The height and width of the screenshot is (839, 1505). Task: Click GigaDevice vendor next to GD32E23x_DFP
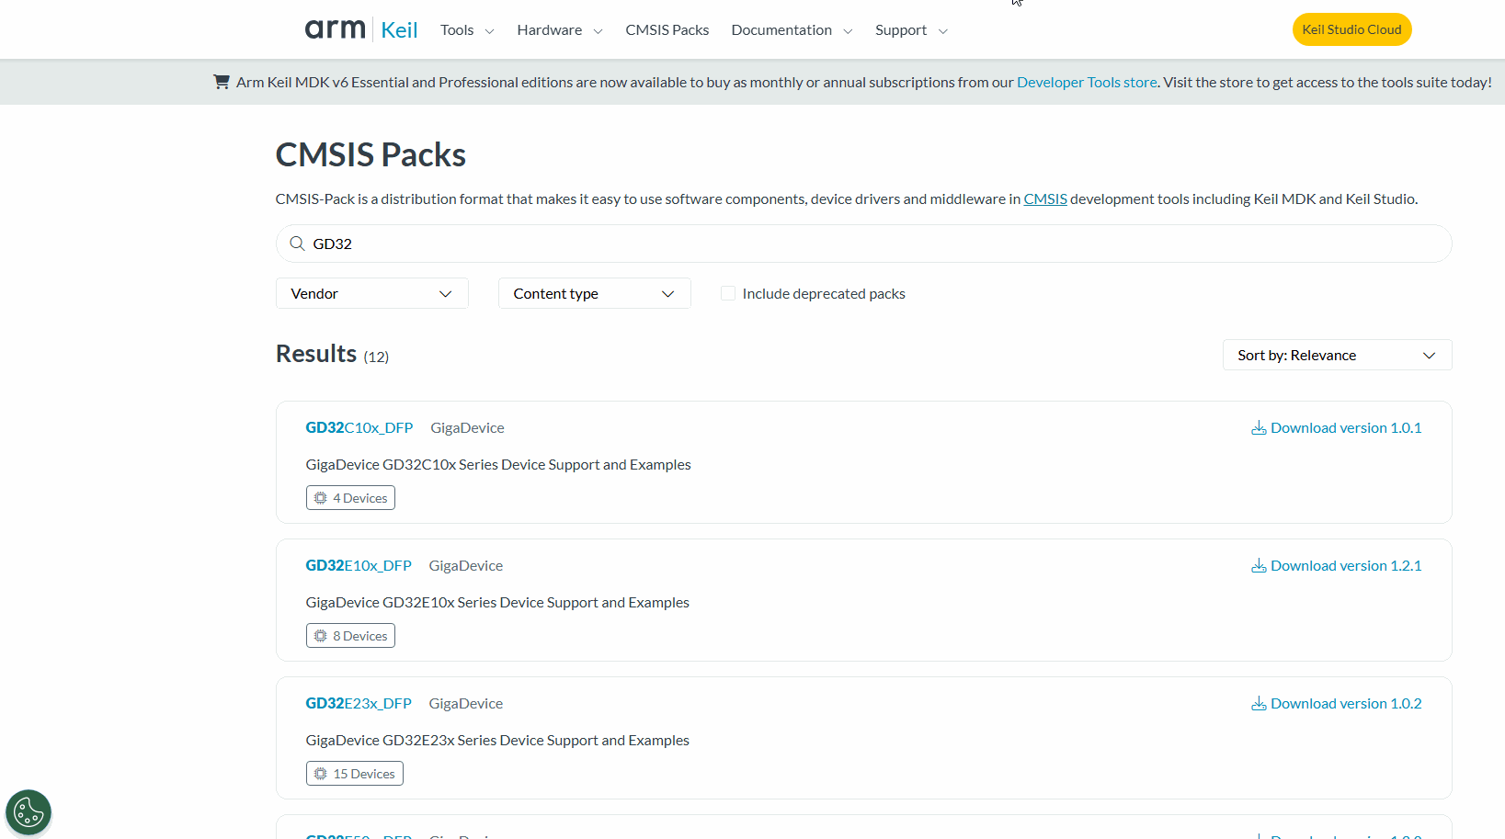point(466,703)
